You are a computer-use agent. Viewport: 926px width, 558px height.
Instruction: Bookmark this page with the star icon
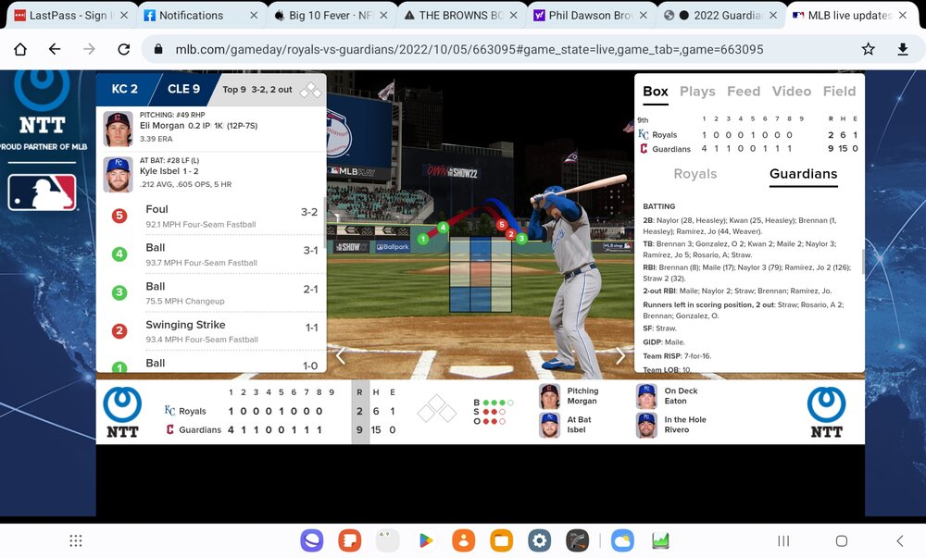point(868,49)
